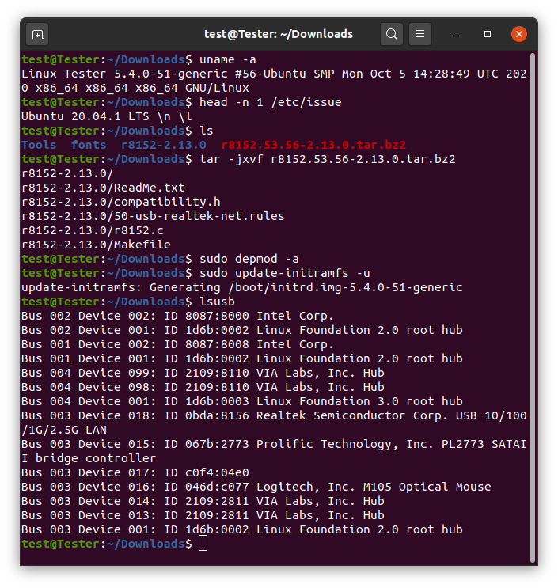Close the terminal window

click(x=519, y=34)
